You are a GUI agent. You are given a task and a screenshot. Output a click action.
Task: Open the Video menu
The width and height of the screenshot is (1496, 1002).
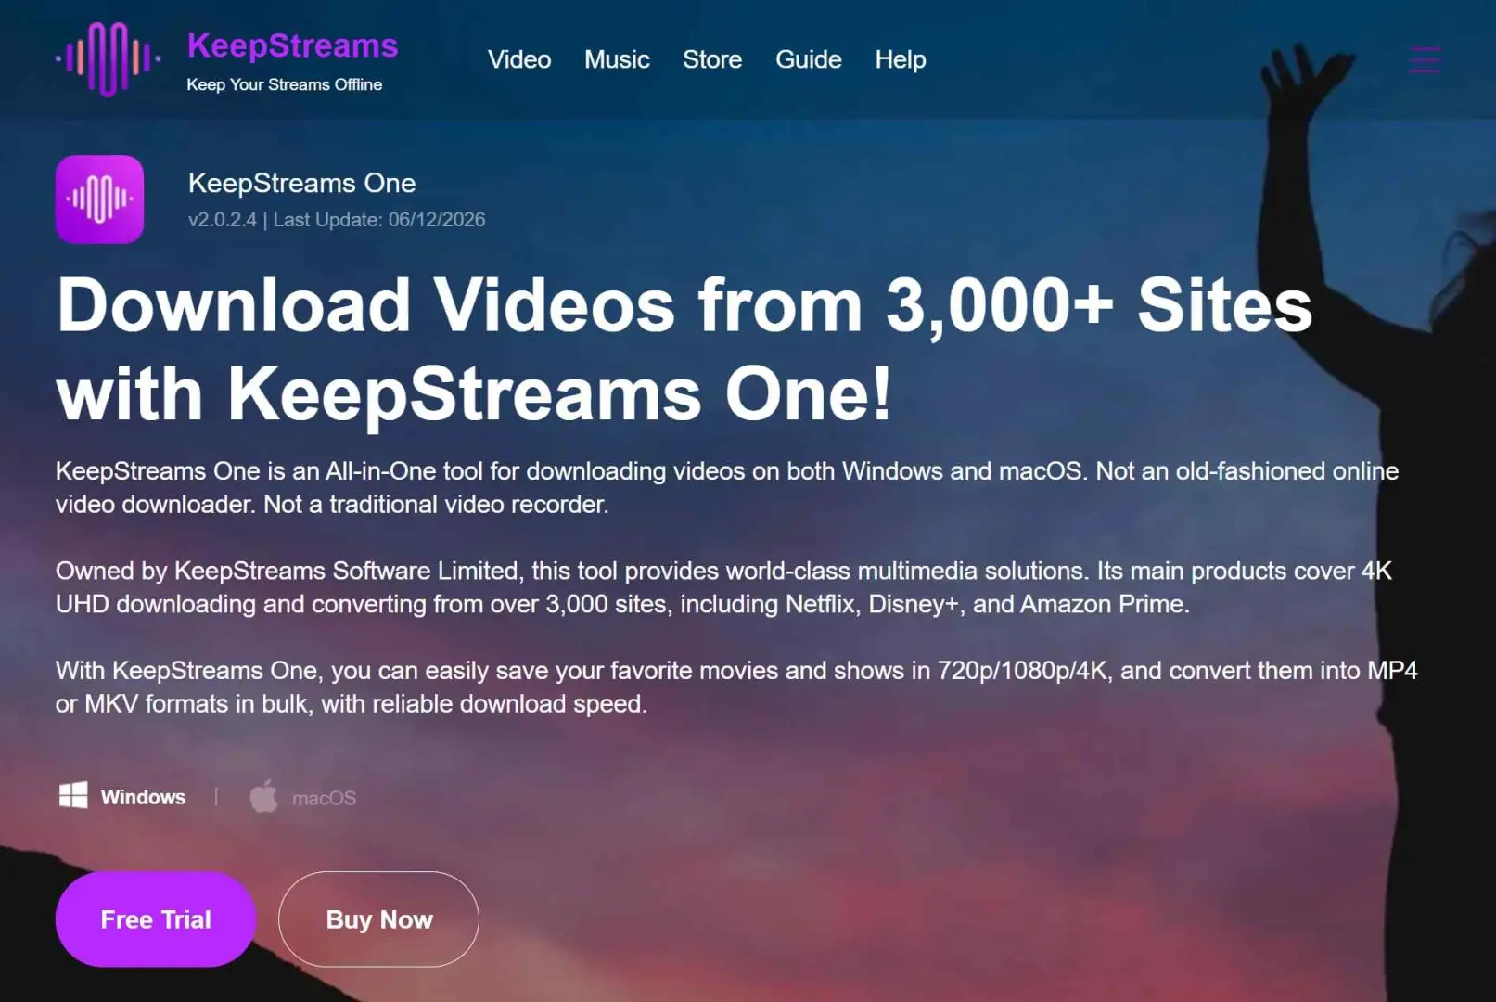point(519,59)
